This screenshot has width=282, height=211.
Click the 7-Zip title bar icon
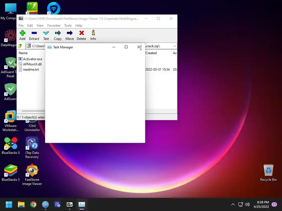coord(21,18)
